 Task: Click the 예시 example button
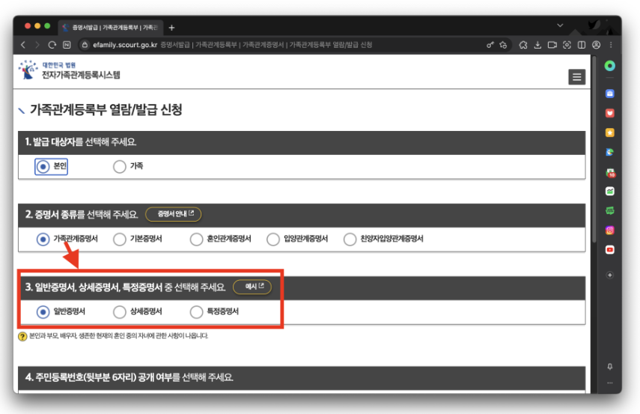click(x=252, y=287)
